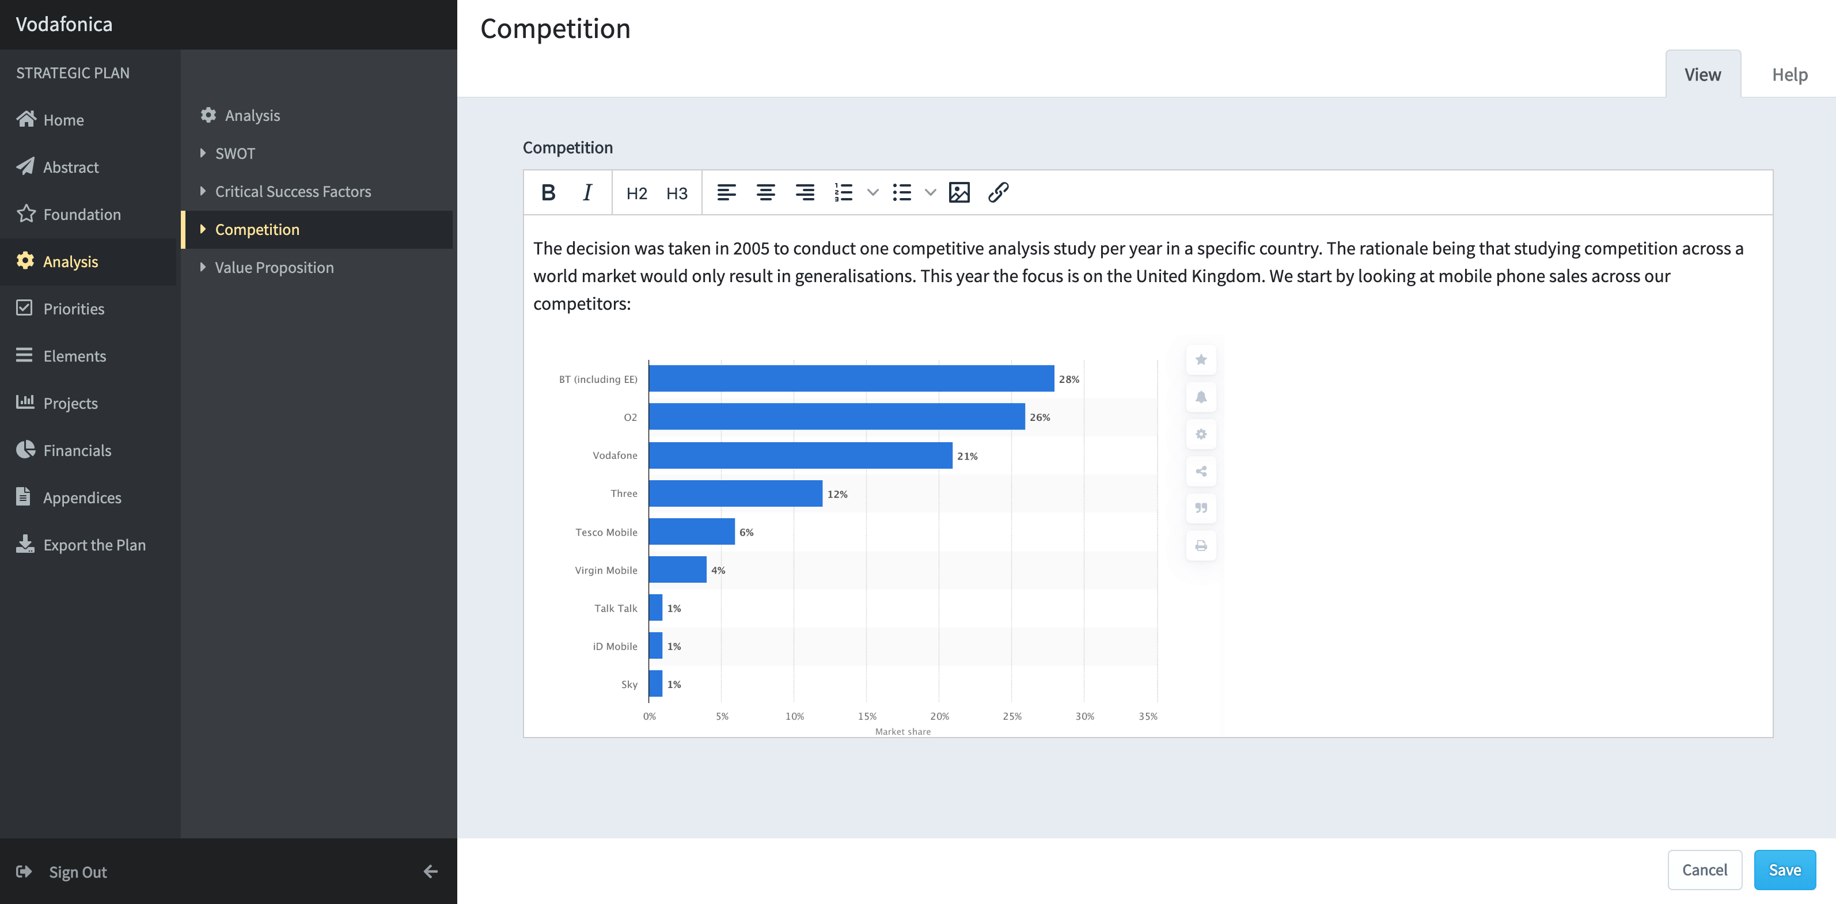This screenshot has height=904, width=1836.
Task: Apply H3 heading style
Action: click(x=676, y=193)
